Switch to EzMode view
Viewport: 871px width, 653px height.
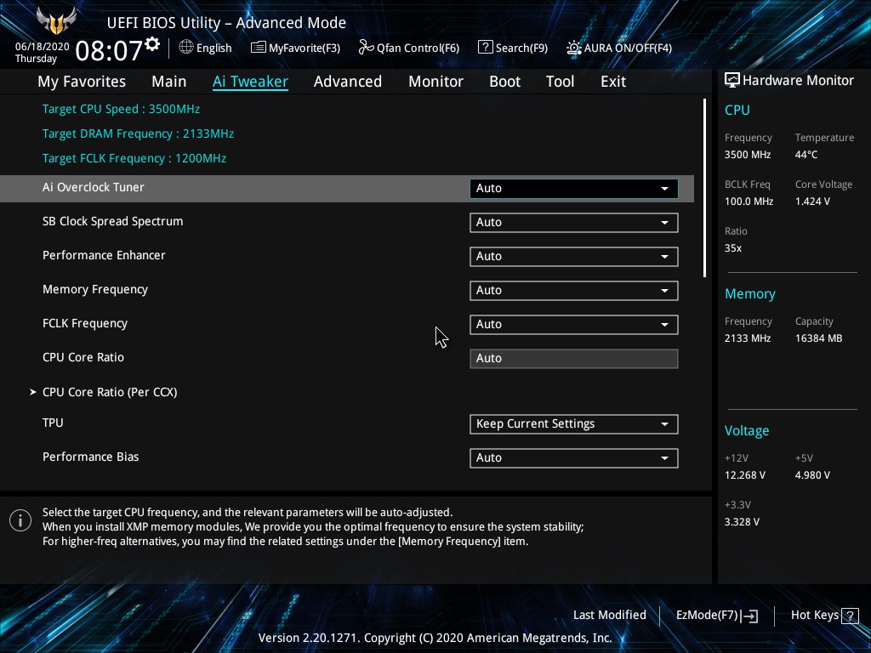click(x=715, y=615)
